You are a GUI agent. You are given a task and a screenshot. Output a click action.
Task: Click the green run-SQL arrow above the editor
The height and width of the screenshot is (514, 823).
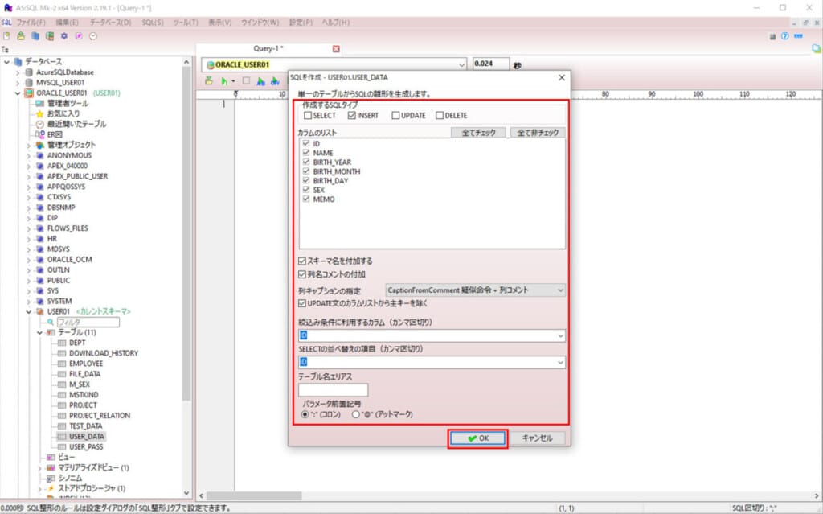click(x=223, y=80)
